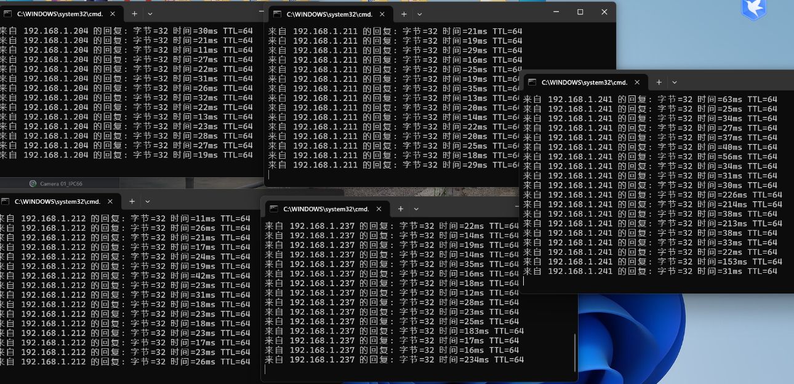Close the tab in the 192.168.1.212 window
Viewport: 794px width, 384px height.
pyautogui.click(x=110, y=201)
